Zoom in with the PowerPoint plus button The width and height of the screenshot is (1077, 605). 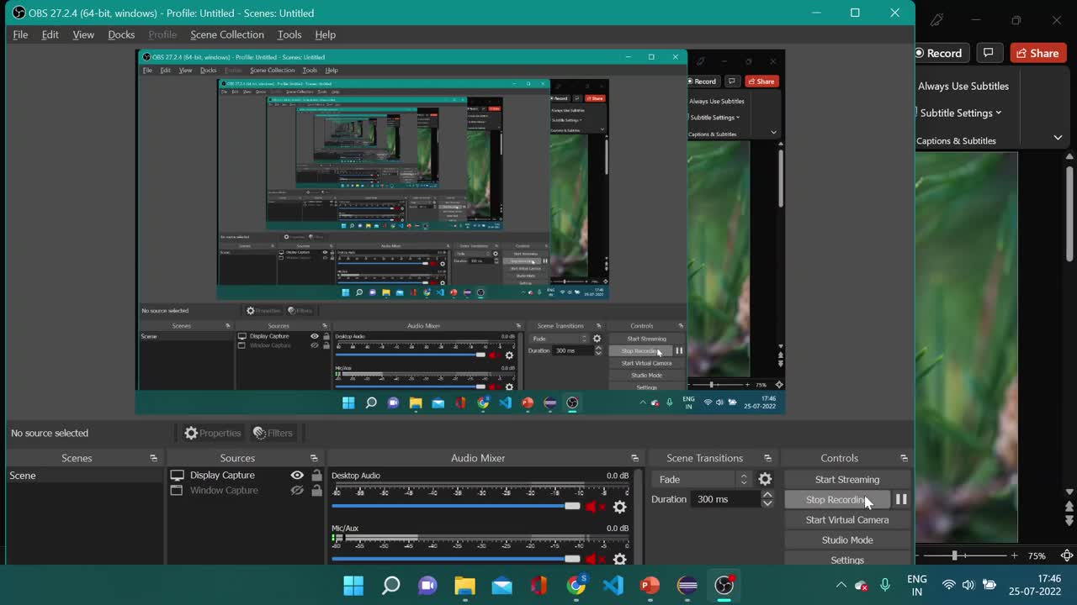tap(1014, 555)
